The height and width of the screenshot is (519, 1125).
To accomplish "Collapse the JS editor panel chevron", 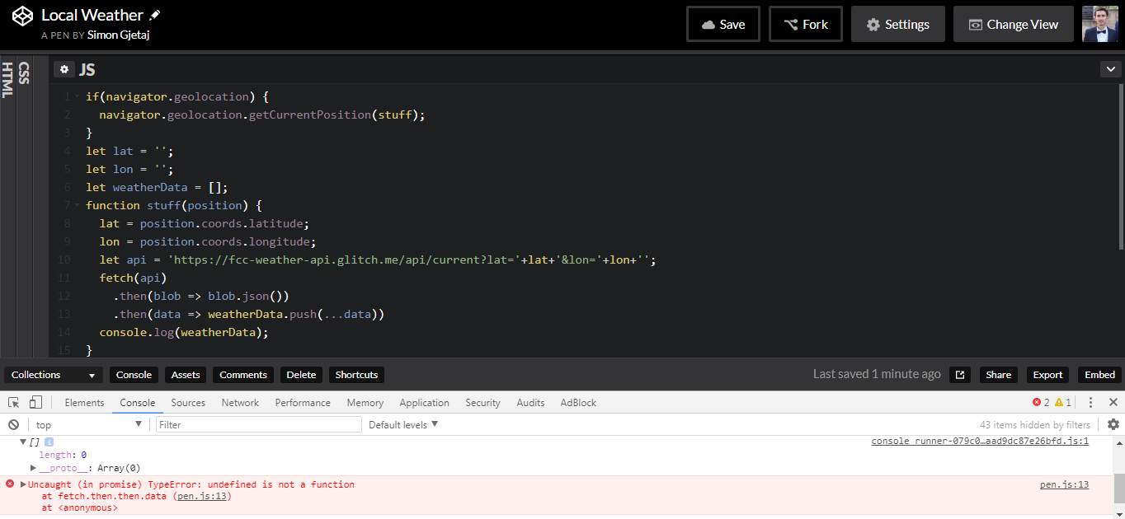I will point(1110,70).
